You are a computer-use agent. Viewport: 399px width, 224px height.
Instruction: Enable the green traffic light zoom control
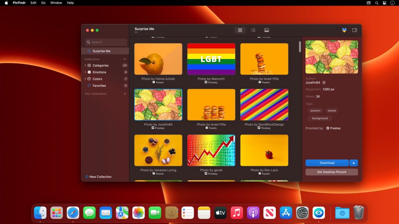[96, 29]
